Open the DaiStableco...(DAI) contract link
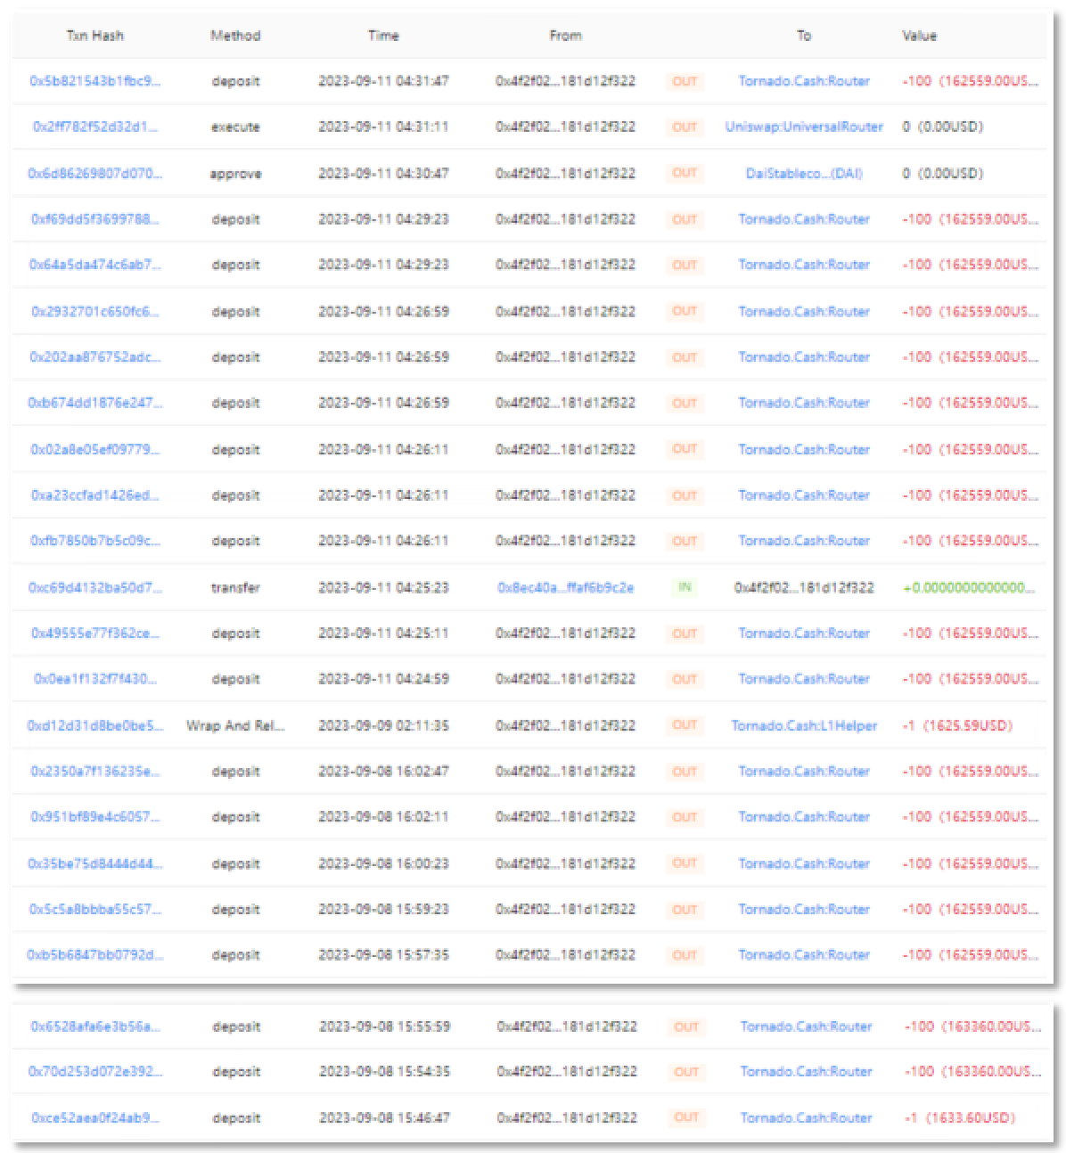The height and width of the screenshot is (1153, 1066). 804,173
